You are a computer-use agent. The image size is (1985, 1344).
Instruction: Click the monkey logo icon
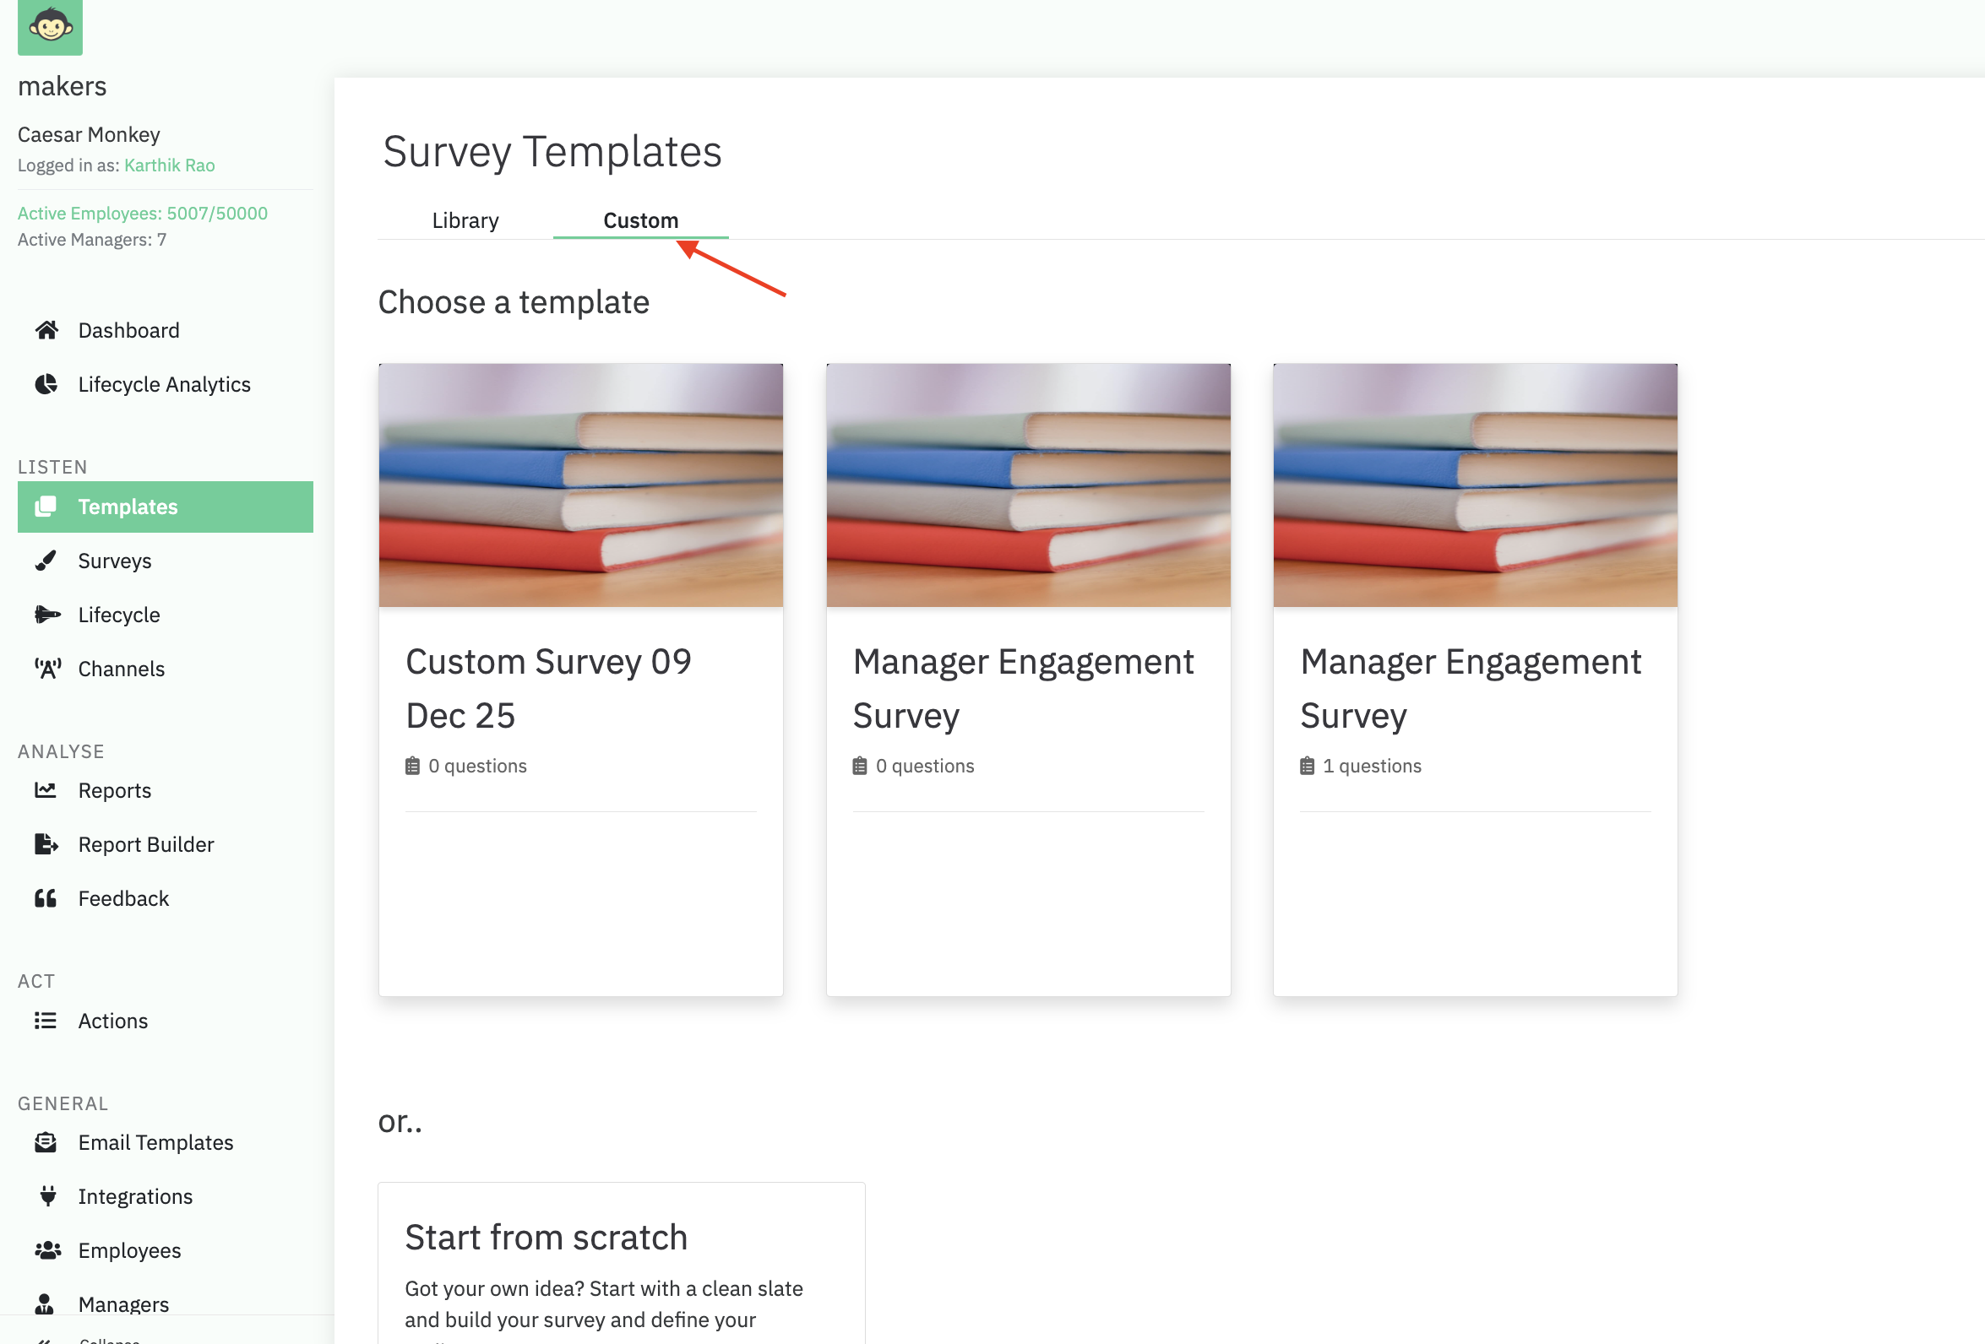coord(50,25)
